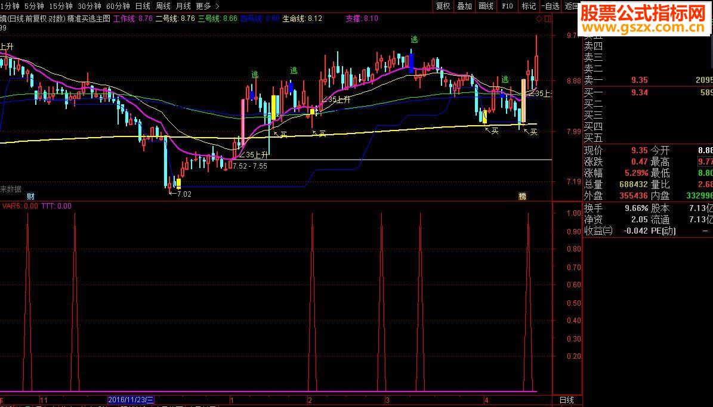Click the 二号线: 8.76 legend value
713x407 pixels.
click(x=175, y=18)
